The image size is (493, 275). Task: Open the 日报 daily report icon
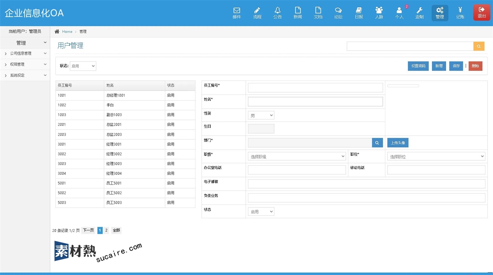tap(359, 13)
